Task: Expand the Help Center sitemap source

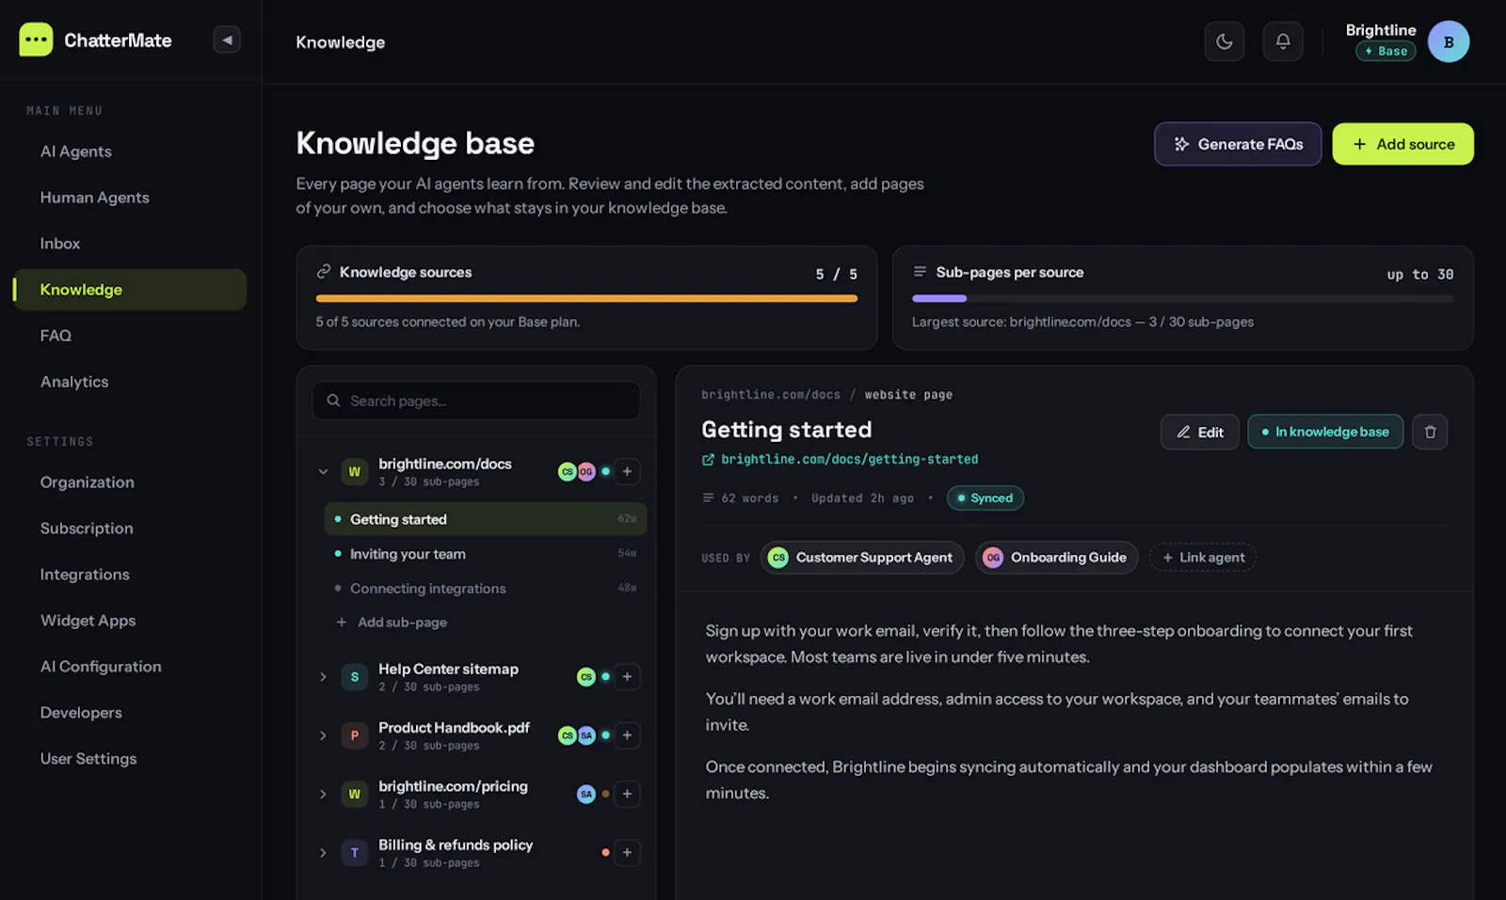Action: click(x=323, y=677)
